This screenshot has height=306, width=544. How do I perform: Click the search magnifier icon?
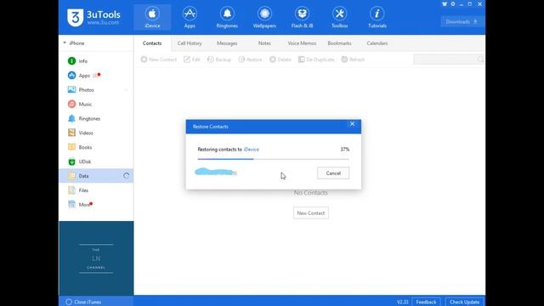[x=480, y=59]
